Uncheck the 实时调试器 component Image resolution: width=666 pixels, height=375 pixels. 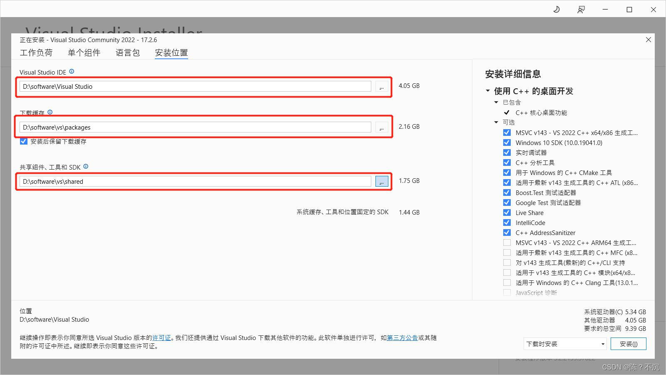pyautogui.click(x=507, y=152)
